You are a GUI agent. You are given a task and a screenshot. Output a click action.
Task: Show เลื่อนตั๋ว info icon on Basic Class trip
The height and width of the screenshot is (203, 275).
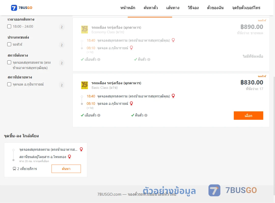[x=99, y=115]
